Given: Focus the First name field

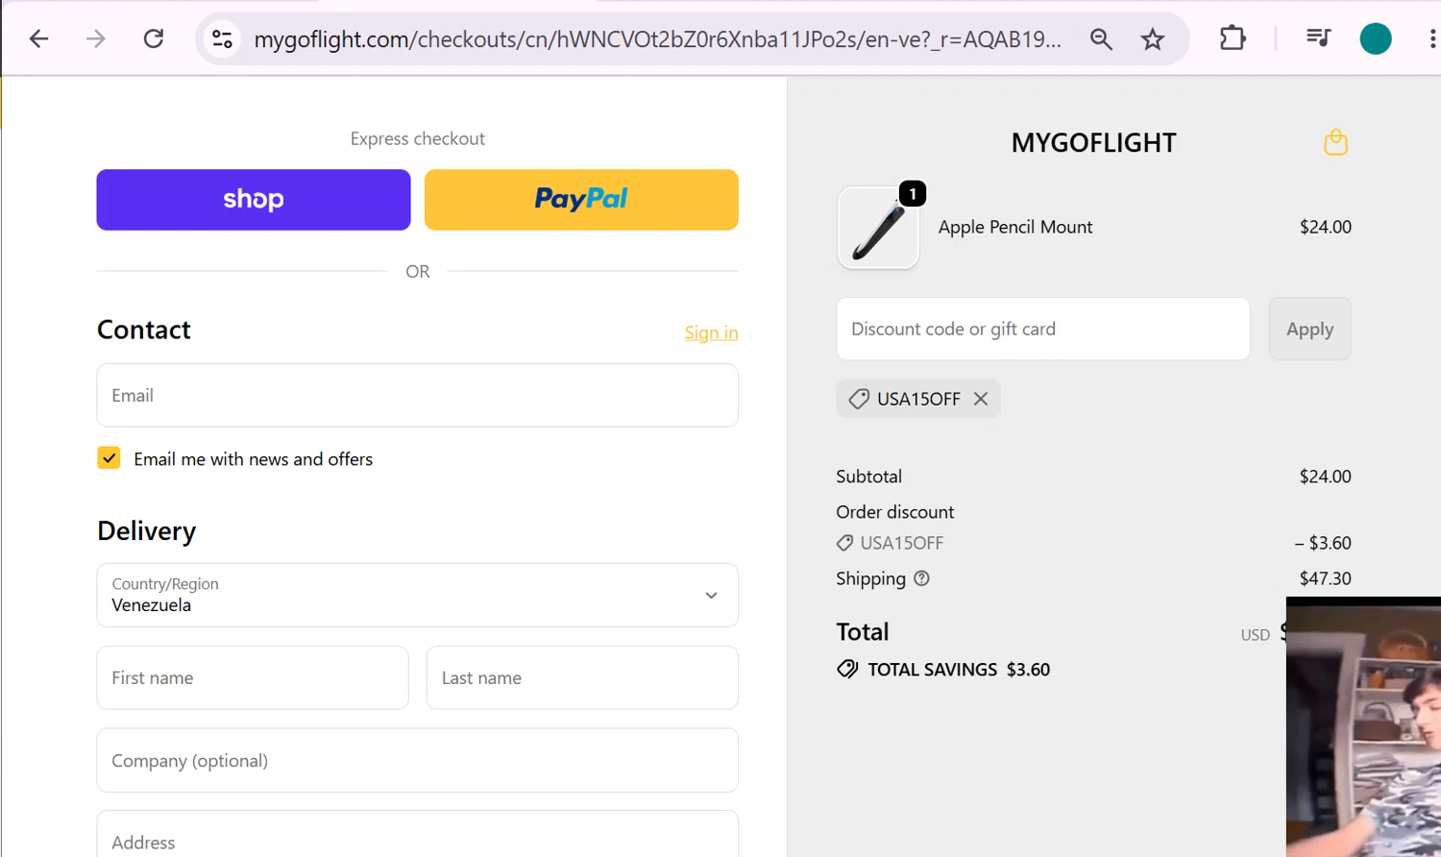Looking at the screenshot, I should (253, 677).
